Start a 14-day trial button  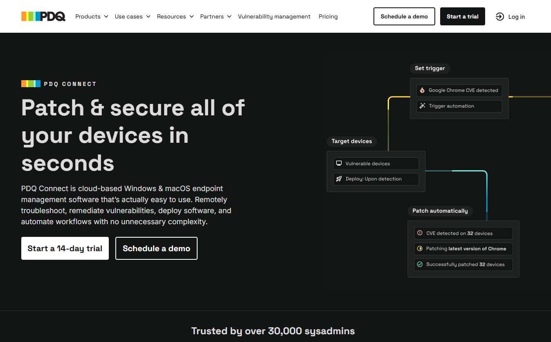[65, 248]
